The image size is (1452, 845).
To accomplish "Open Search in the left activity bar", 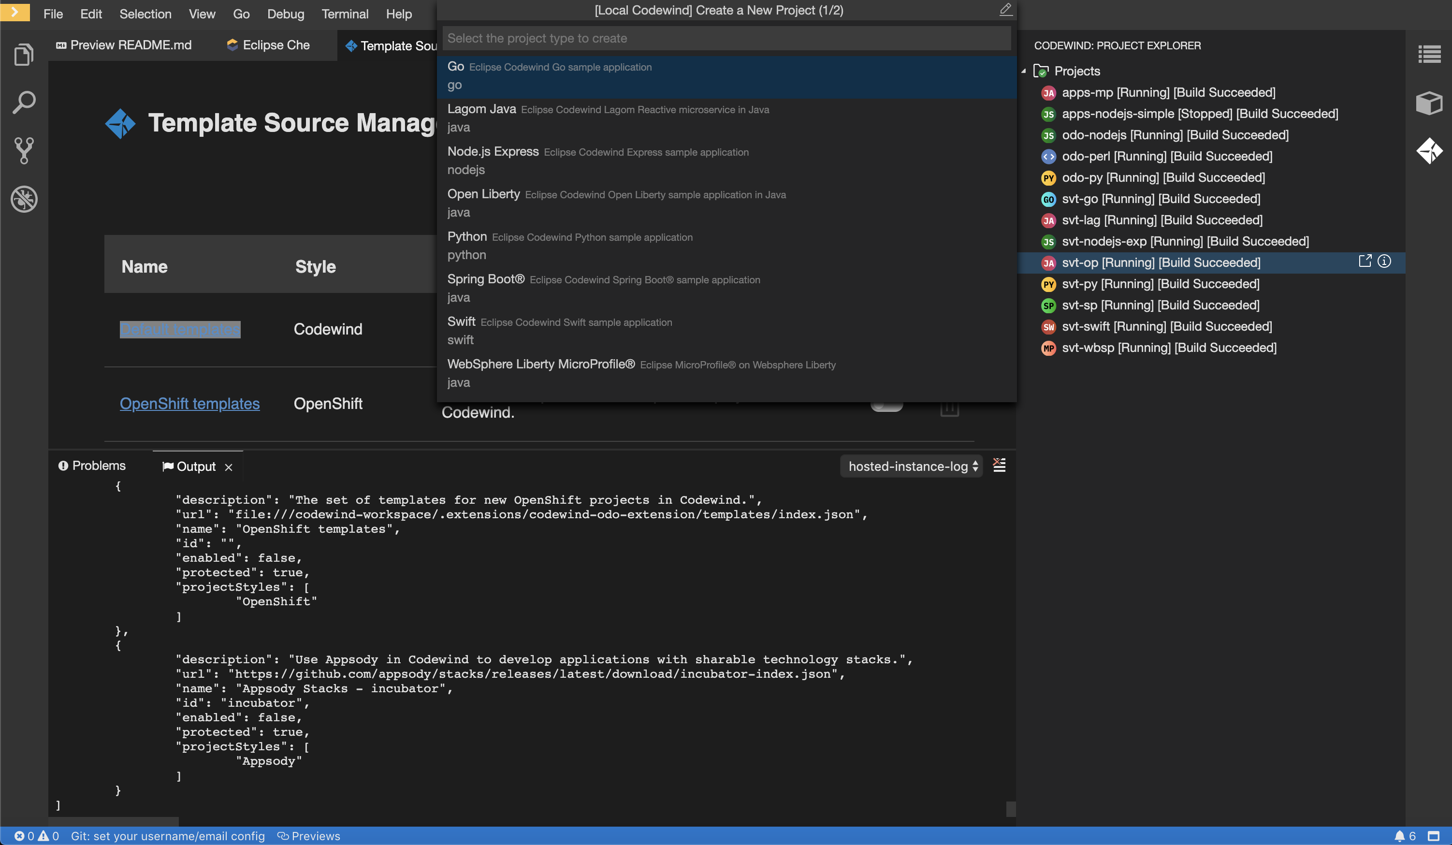I will tap(24, 102).
